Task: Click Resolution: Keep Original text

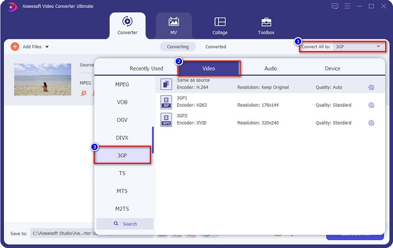Action: point(263,87)
